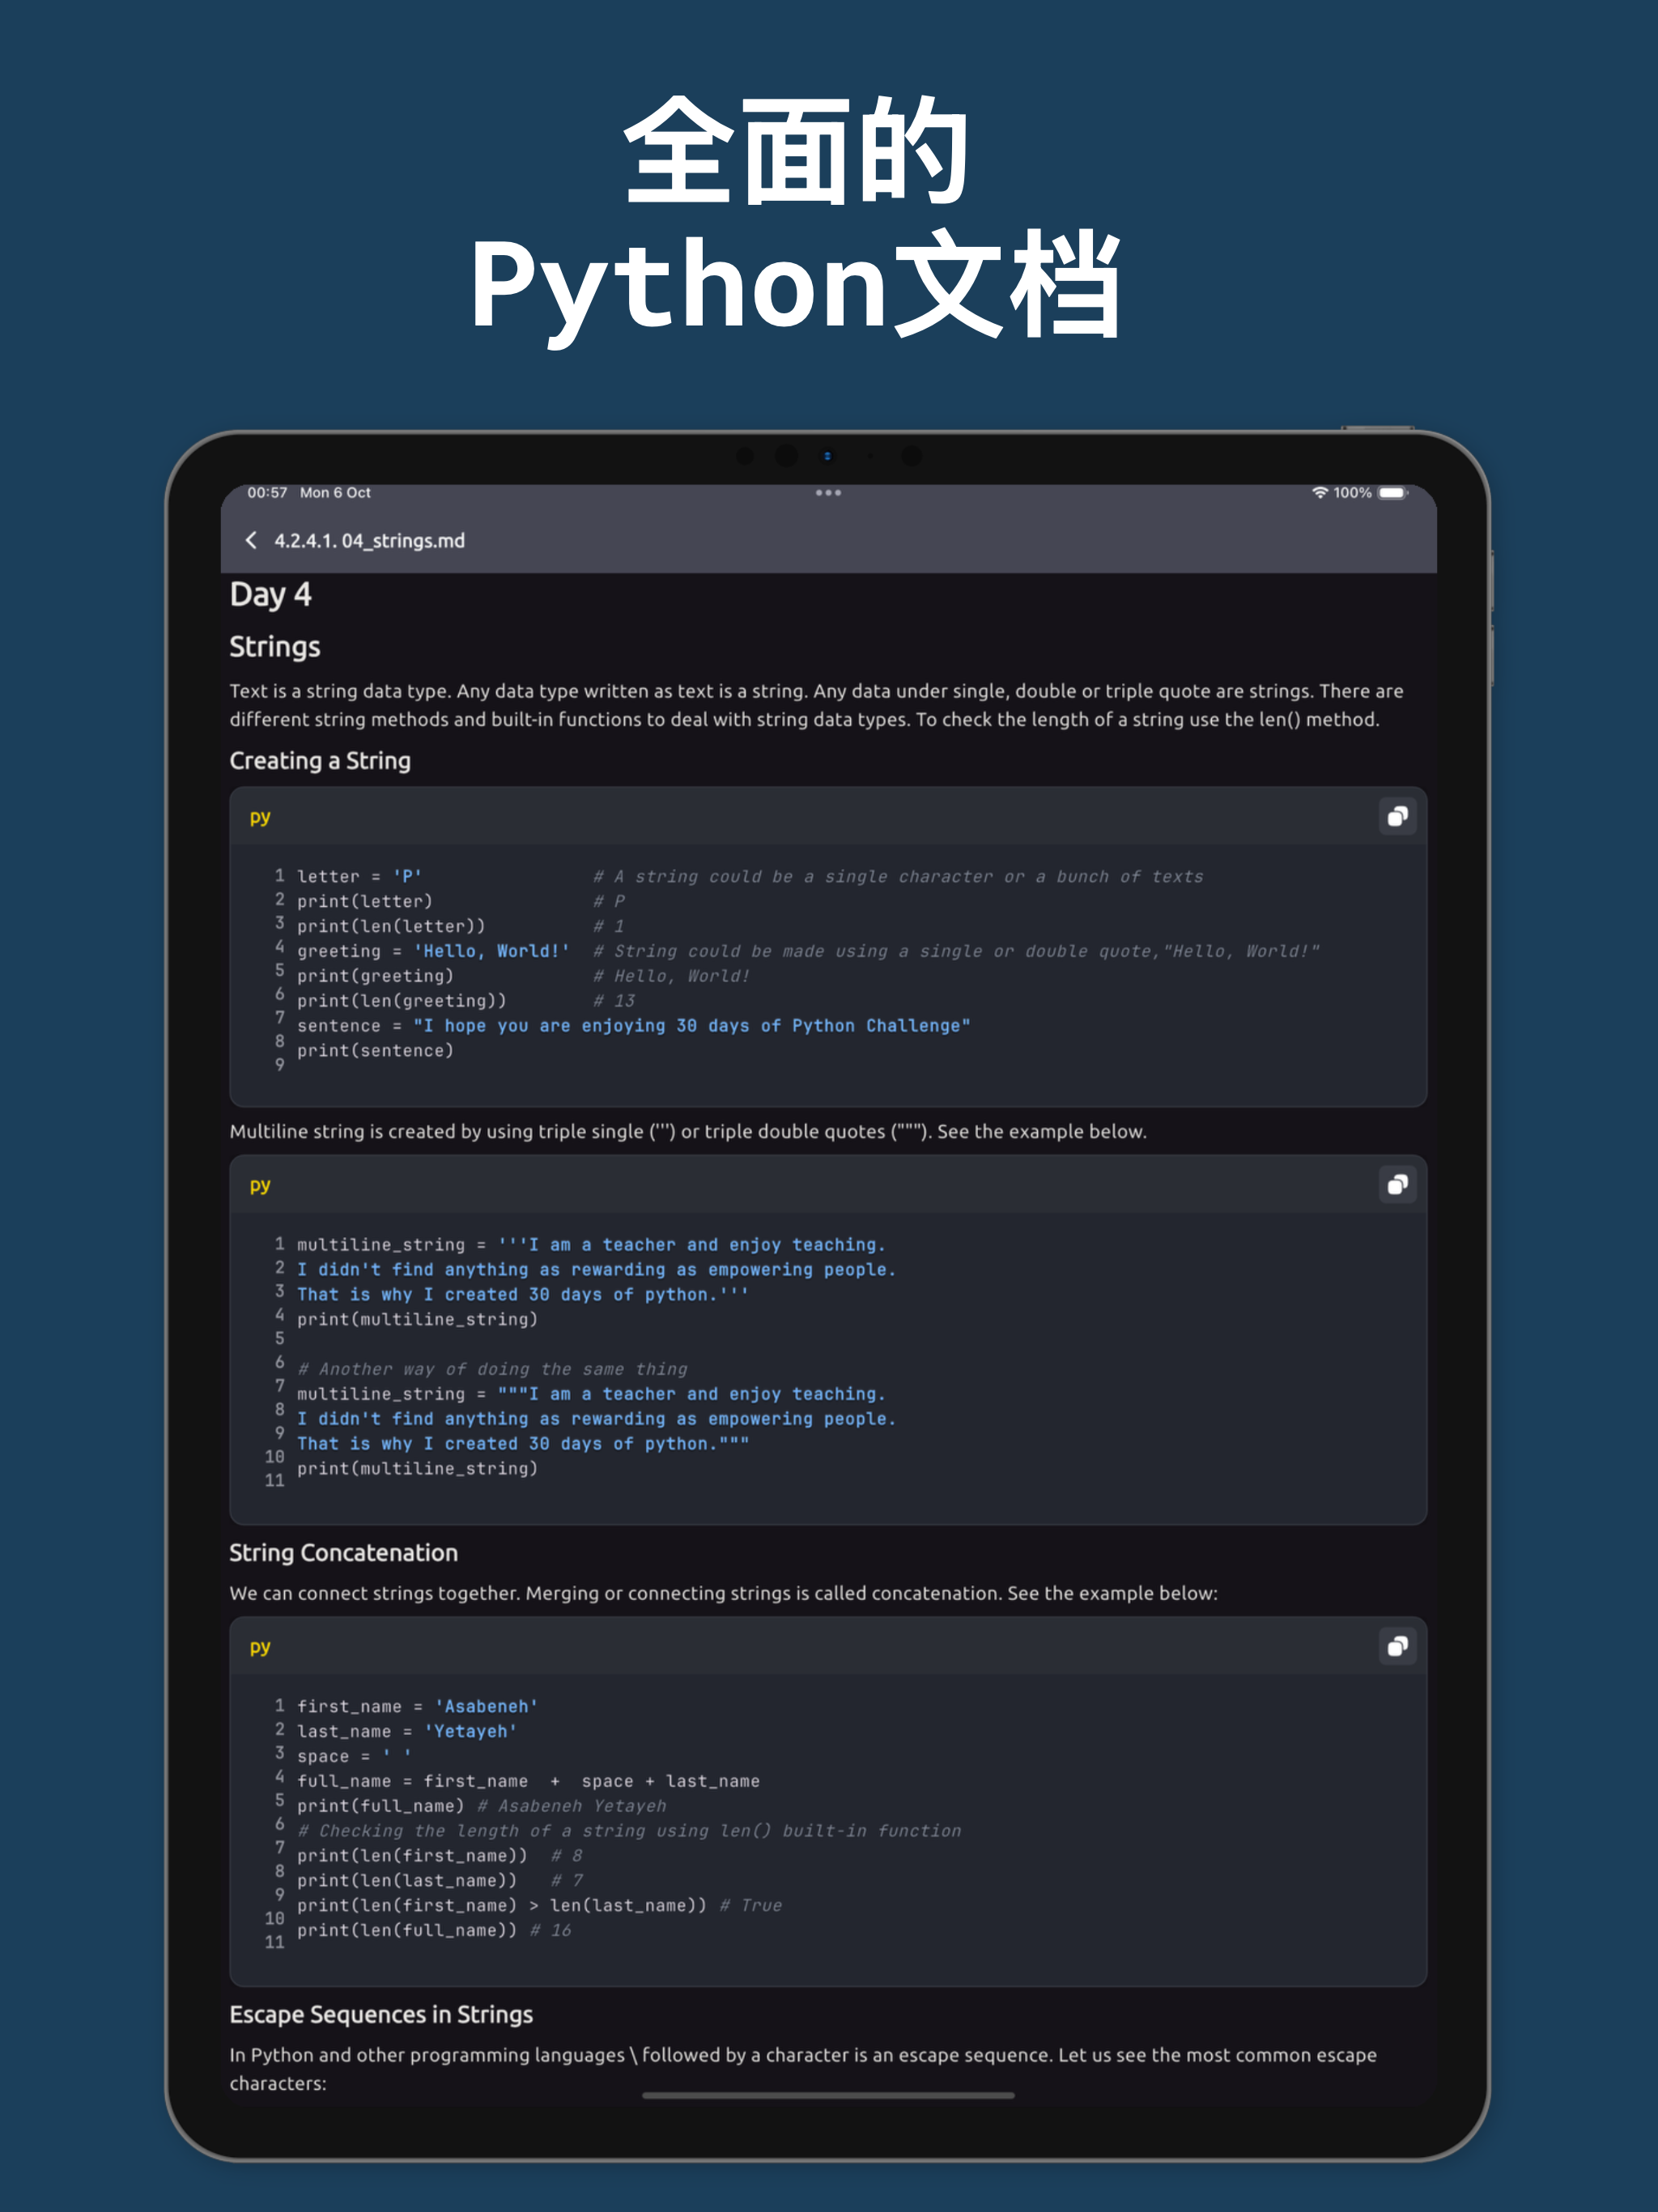
Task: Tap the String Concatenation heading
Action: 343,1553
